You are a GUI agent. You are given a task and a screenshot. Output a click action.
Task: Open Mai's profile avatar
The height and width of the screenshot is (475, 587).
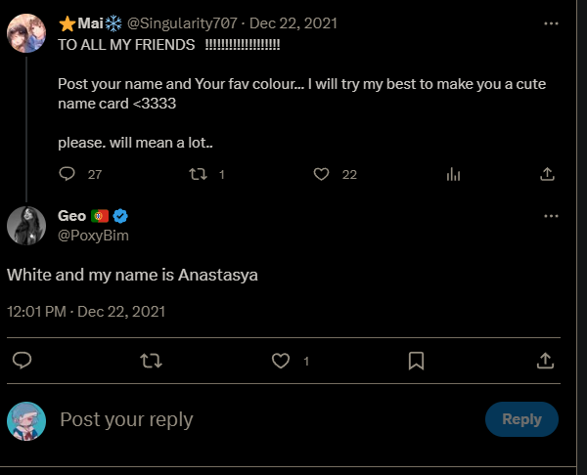26,33
